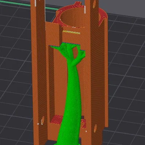
Task: Select the round screw hole at lower-left leg
Action: 42,120
